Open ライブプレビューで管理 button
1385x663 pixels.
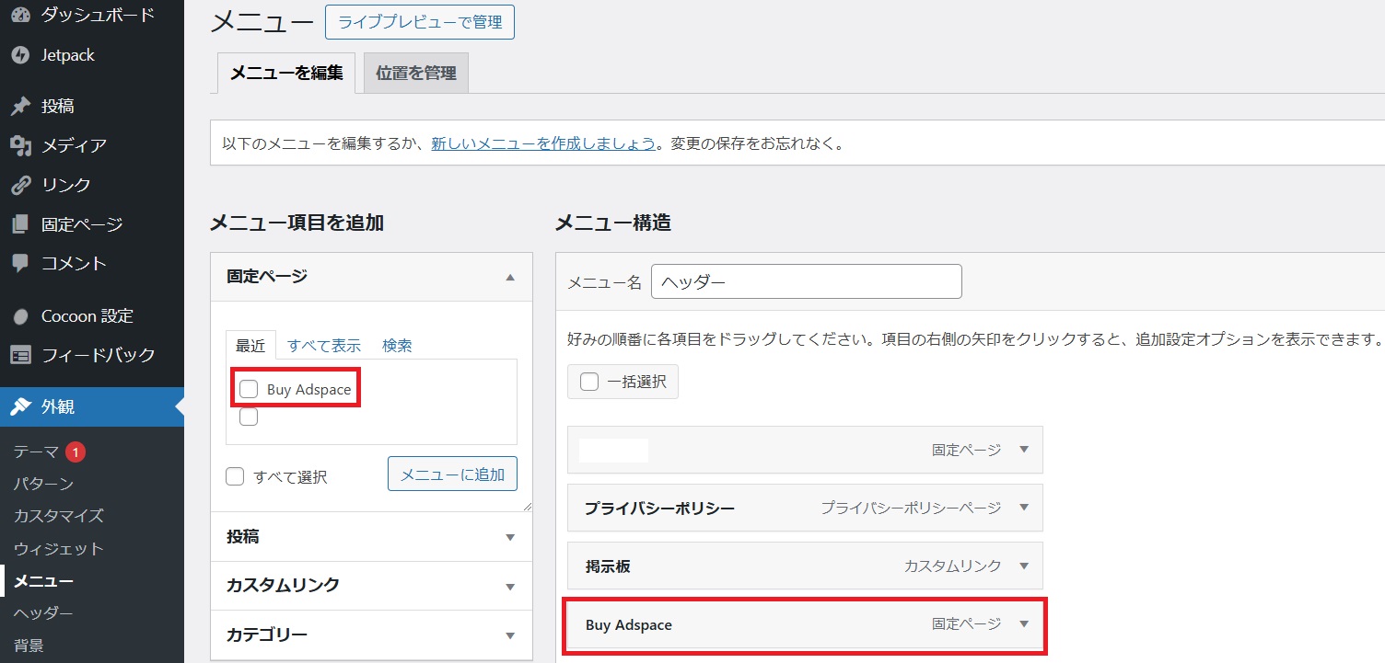[419, 22]
